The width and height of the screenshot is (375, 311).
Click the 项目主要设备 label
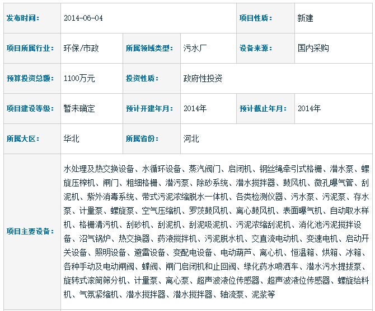(30, 231)
